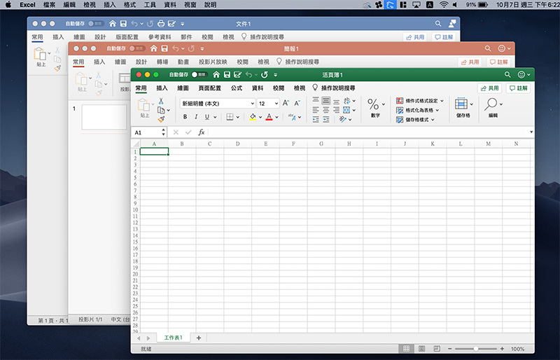Screen dimensions: 560x360
Task: Click the 註解 button in PowerPoint window
Action: point(498,62)
